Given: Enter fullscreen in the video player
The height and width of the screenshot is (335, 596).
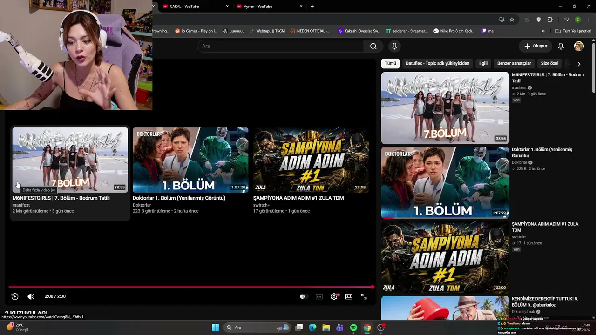Looking at the screenshot, I should pos(364,296).
